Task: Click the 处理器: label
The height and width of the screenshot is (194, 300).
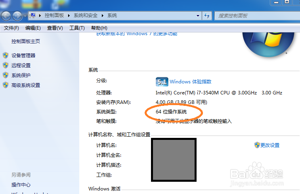Action: (104, 93)
